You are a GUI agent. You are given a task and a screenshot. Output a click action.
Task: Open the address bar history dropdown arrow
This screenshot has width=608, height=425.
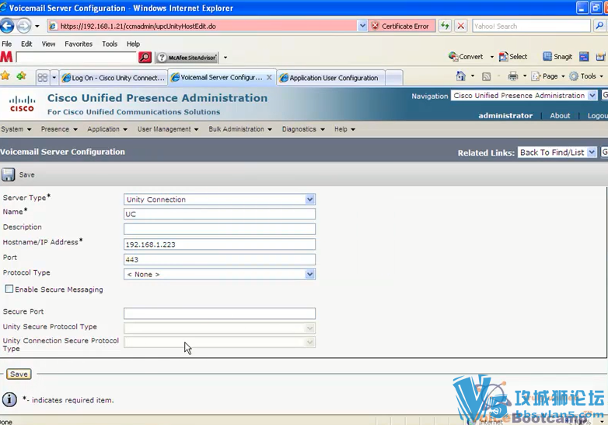362,26
